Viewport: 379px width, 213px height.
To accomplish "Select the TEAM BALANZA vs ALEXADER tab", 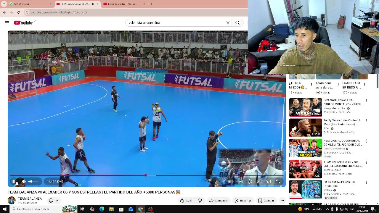I will coord(75,4).
